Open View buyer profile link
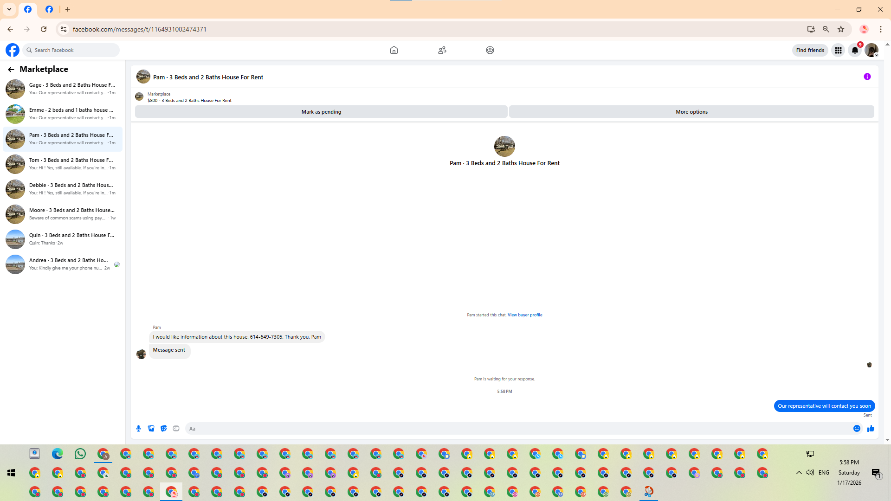The height and width of the screenshot is (501, 891). [524, 315]
